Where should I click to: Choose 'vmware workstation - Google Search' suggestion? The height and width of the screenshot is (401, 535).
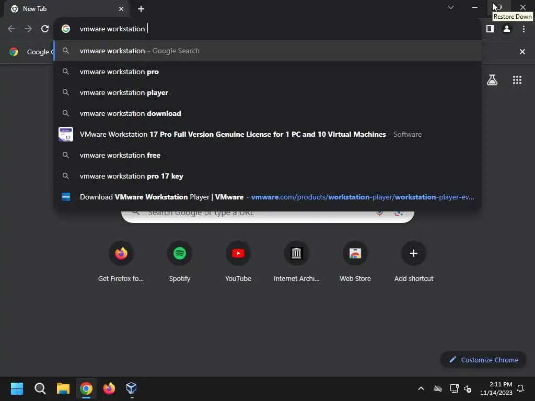268,51
